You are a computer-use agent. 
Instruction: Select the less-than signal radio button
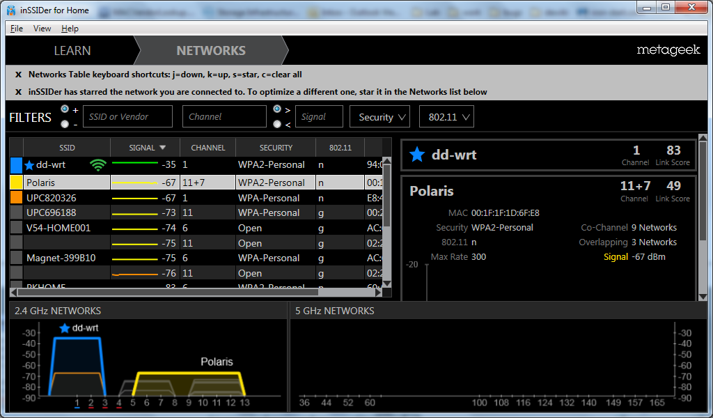point(277,124)
